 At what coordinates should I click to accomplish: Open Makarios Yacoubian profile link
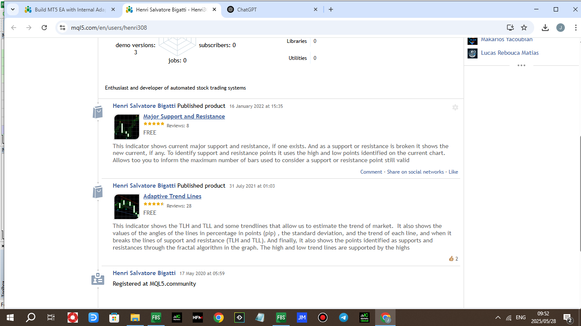(507, 39)
